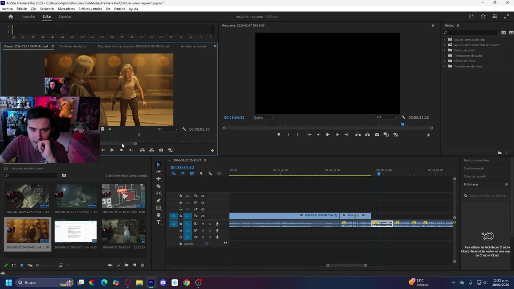Viewport: 514px width, 289px height.
Task: Open the Secuencia menu
Action: [x=47, y=9]
